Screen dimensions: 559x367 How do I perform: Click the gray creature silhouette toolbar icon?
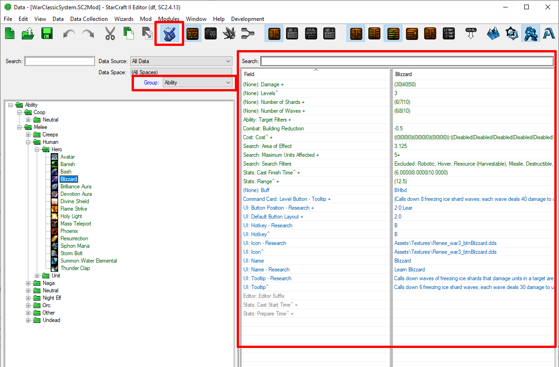click(x=211, y=33)
